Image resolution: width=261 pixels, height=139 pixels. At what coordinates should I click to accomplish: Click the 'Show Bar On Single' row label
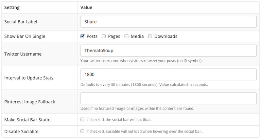[x=25, y=36]
